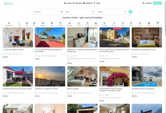Screen dimensions: 166x113
Task: Pick the Château category icon
Action: click(149, 23)
